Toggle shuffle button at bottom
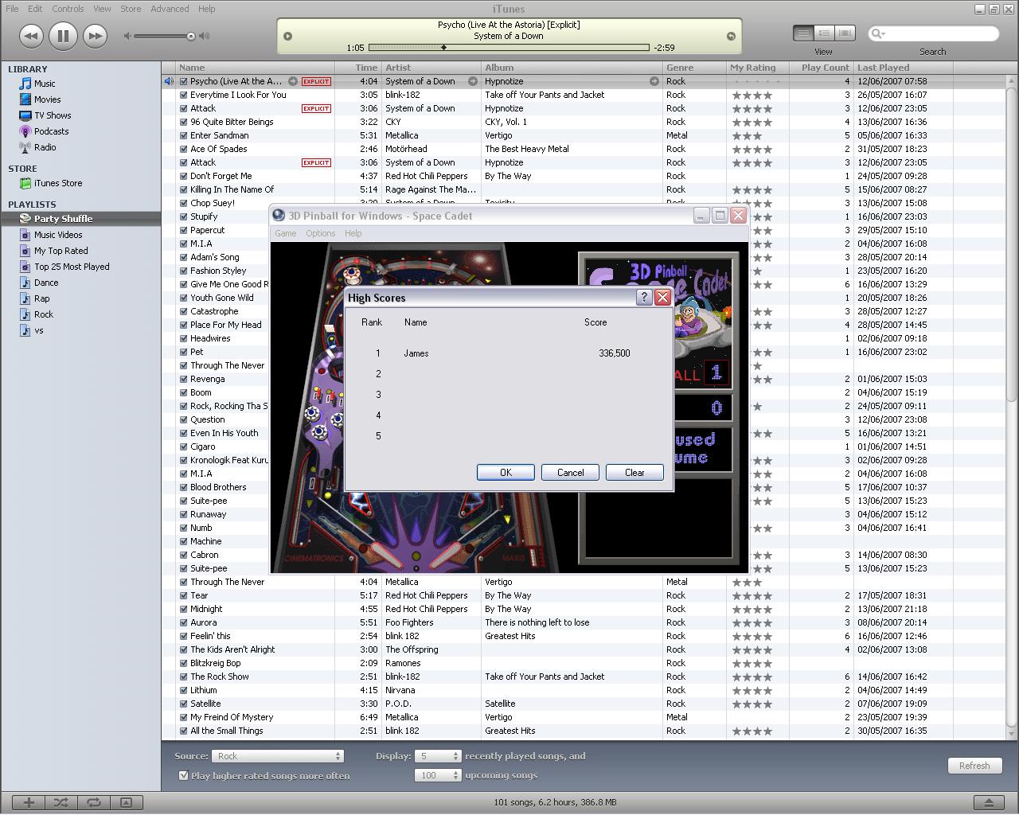 (x=61, y=802)
